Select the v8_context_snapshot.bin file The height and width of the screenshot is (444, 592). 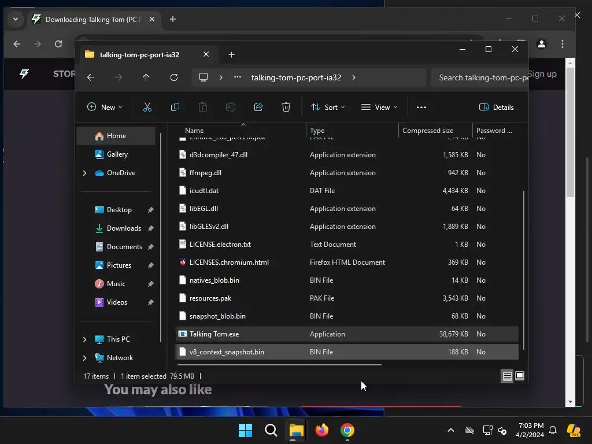coord(347,352)
